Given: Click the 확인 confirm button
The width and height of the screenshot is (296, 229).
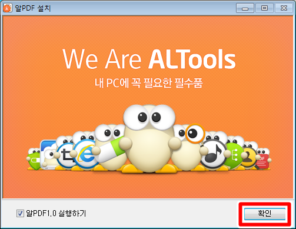Looking at the screenshot, I should pos(265,214).
